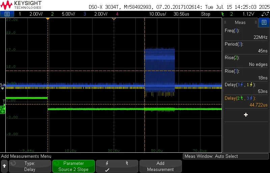The width and height of the screenshot is (270, 173).
Task: Open Meas Window: Auto Select box
Action: tap(226, 156)
